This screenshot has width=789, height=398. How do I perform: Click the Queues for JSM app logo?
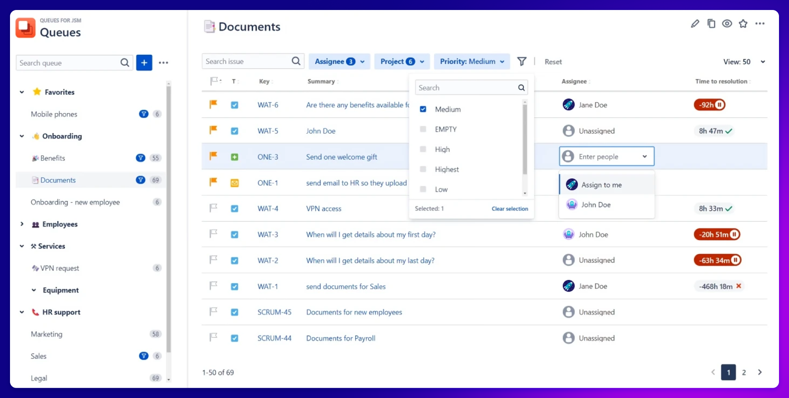pyautogui.click(x=25, y=27)
